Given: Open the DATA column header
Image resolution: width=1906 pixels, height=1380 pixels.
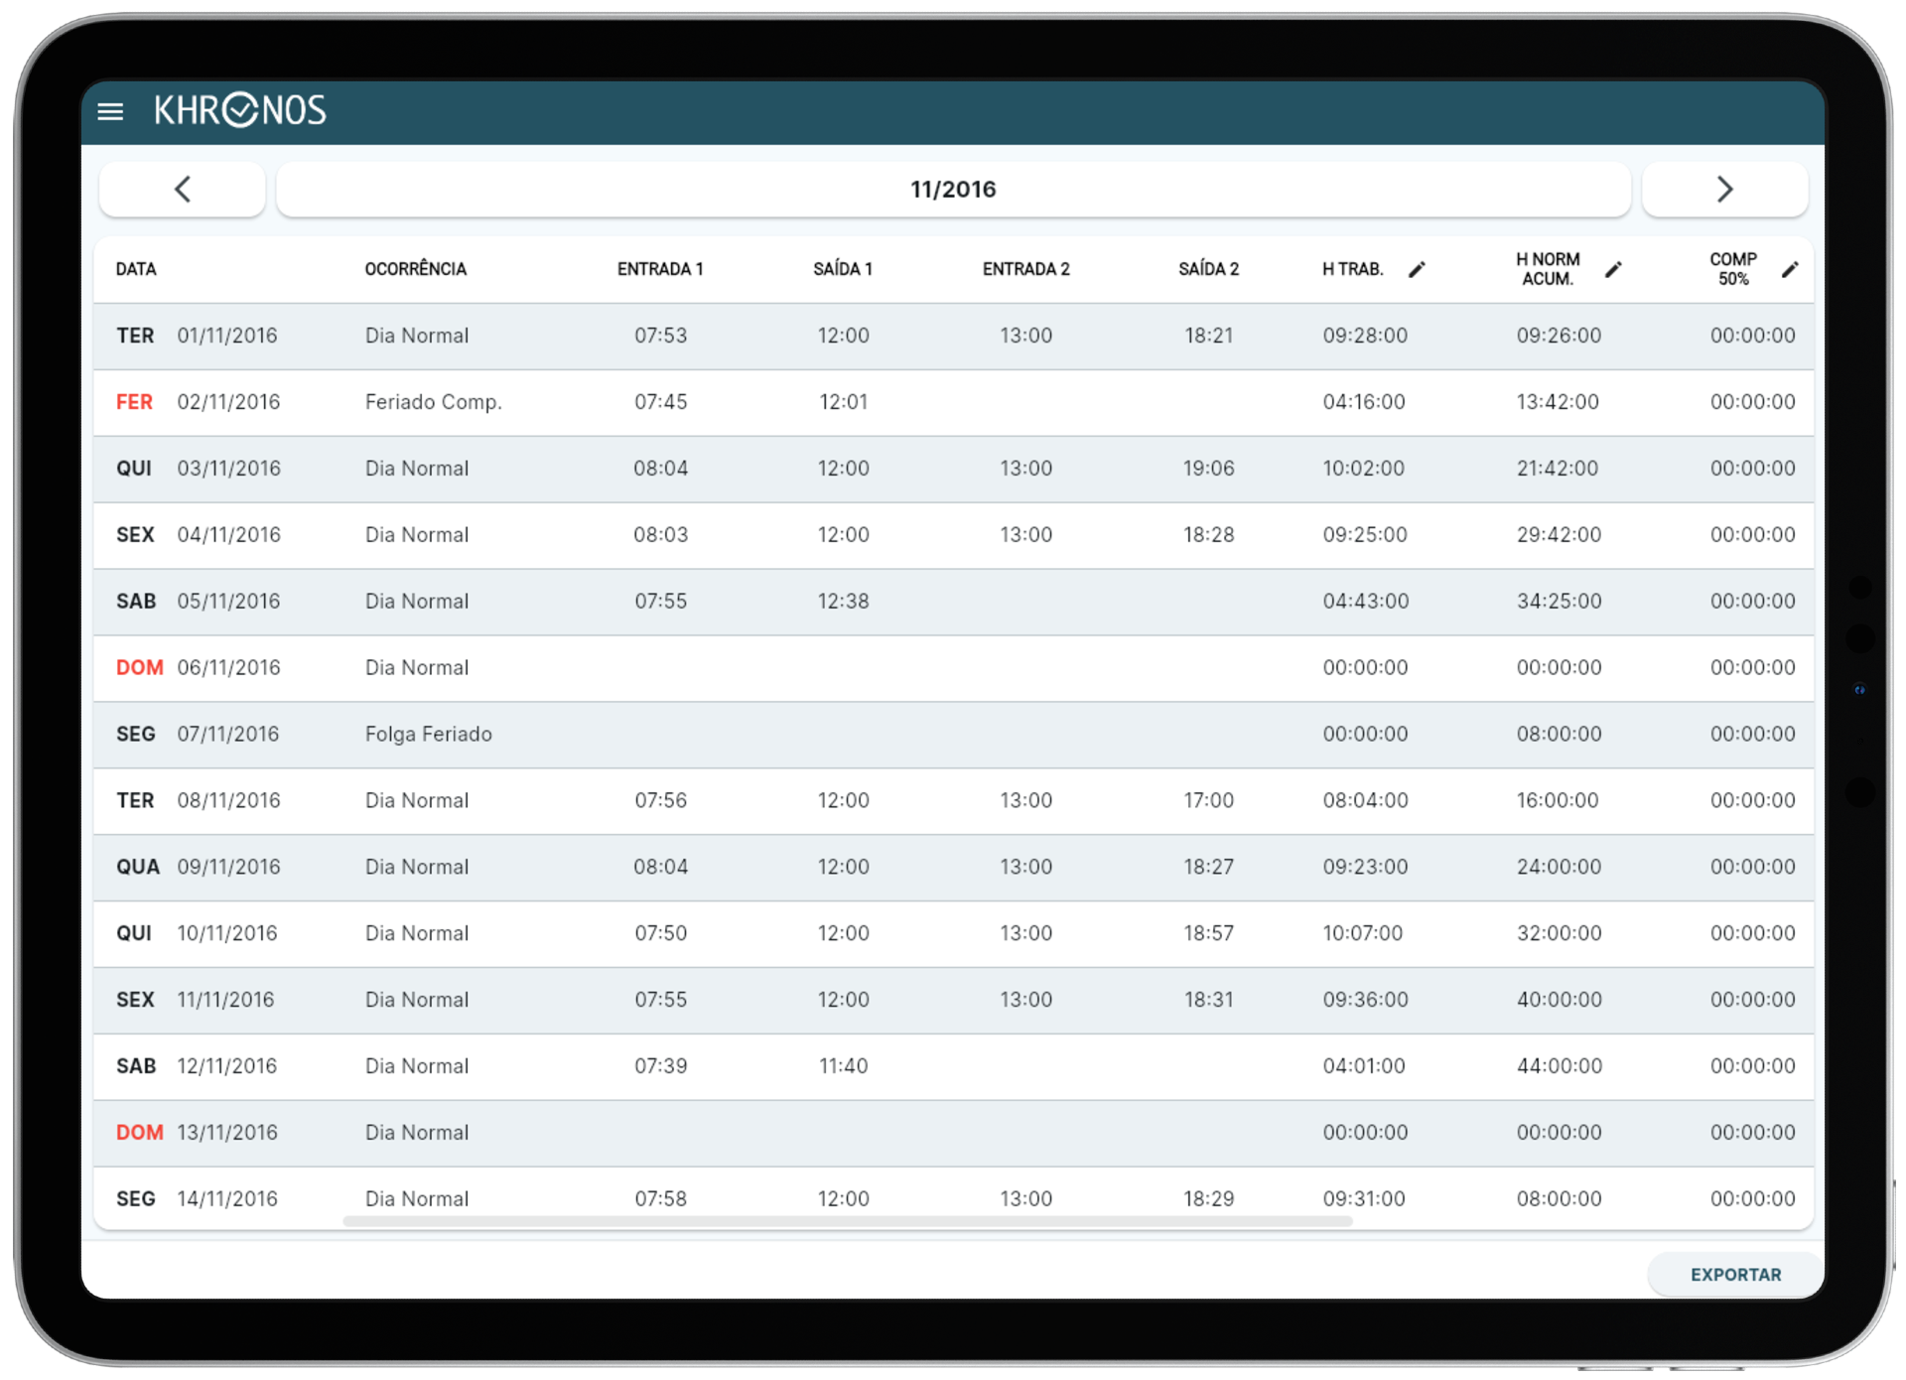Looking at the screenshot, I should [136, 269].
